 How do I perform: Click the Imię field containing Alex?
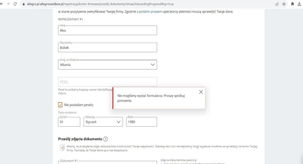[x=107, y=31]
